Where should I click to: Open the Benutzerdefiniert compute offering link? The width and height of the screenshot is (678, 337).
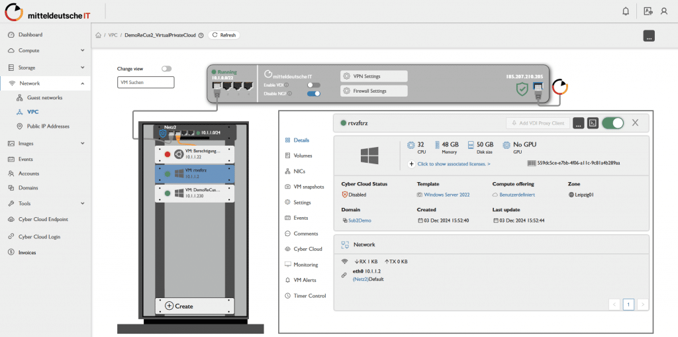pyautogui.click(x=517, y=195)
